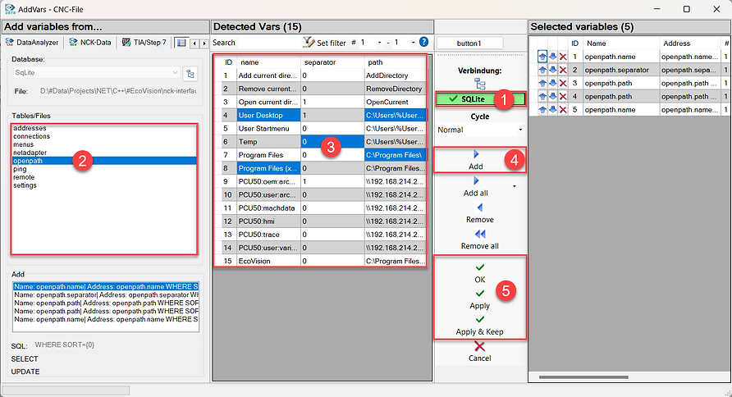Select the PCU50:hmi row
The height and width of the screenshot is (397, 732).
(x=320, y=221)
